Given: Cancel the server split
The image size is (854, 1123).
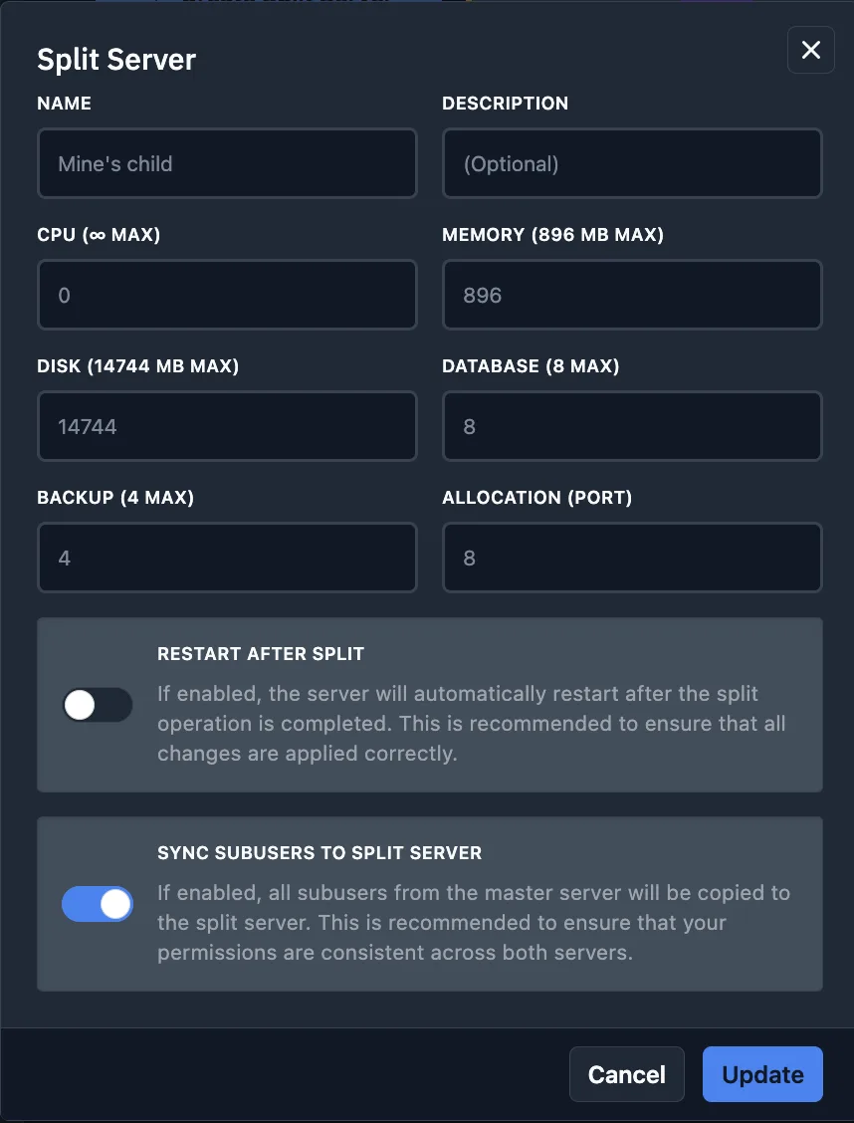Looking at the screenshot, I should pyautogui.click(x=626, y=1074).
